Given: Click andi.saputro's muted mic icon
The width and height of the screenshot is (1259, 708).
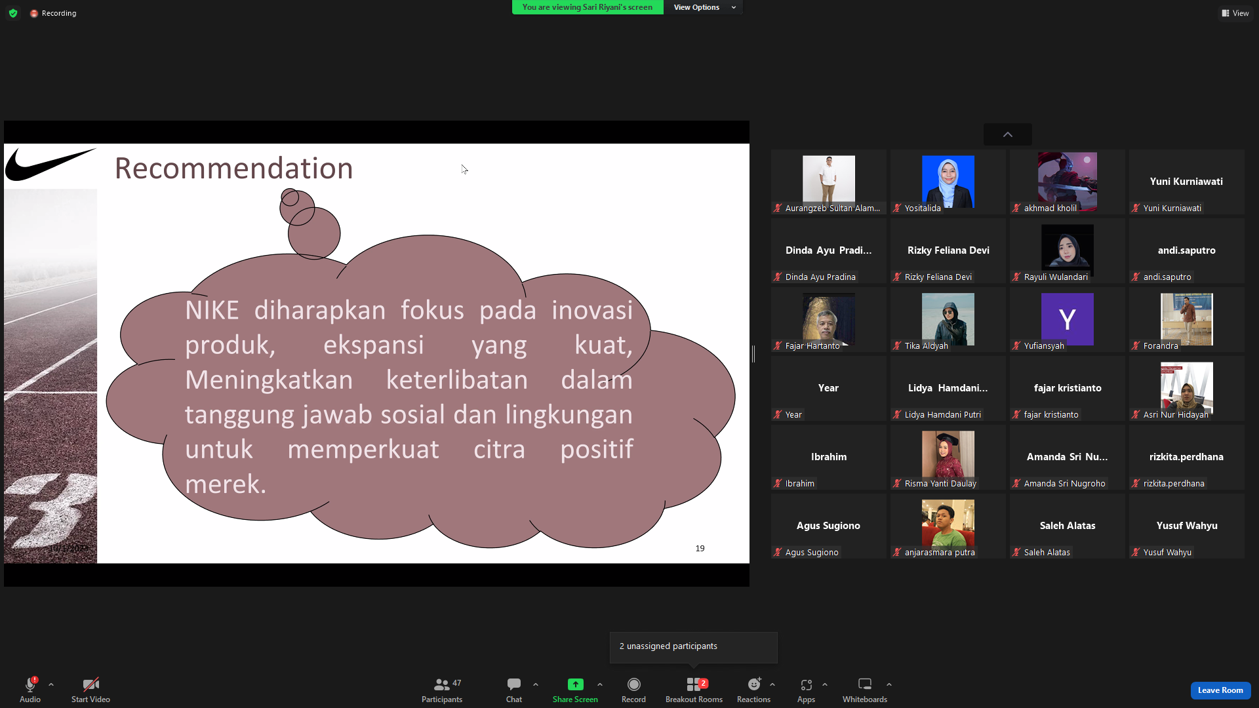Looking at the screenshot, I should 1136,277.
